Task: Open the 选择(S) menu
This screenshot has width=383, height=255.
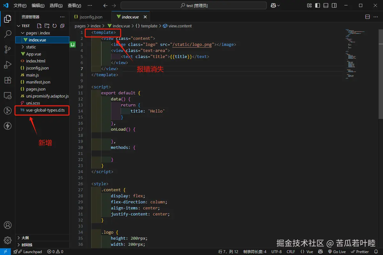Action: click(x=56, y=5)
